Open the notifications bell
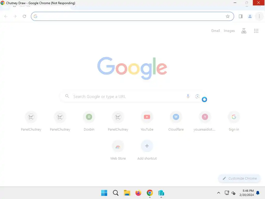Screen dimensions: 265x199 point(258,193)
